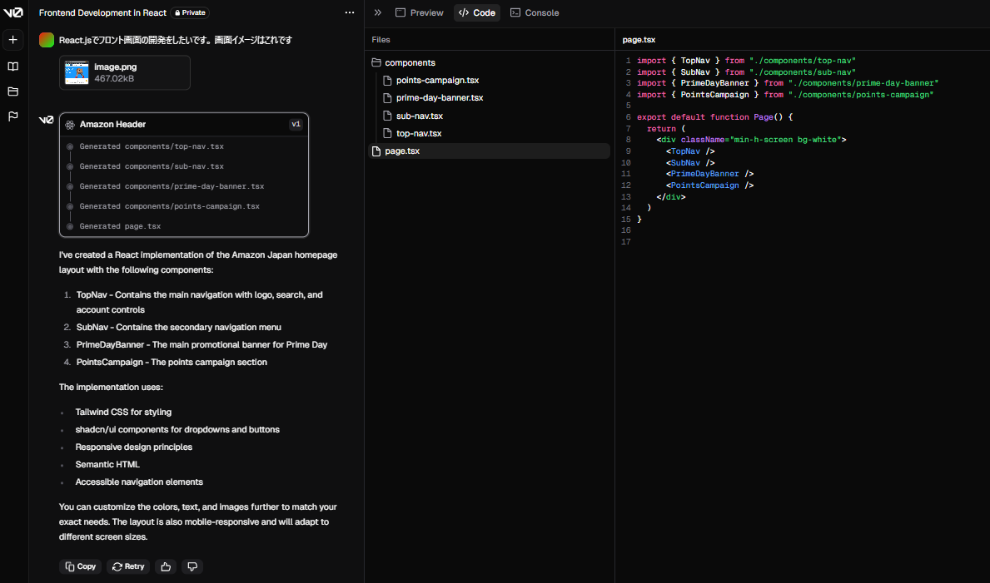
Task: Start a new chat with plus icon
Action: pos(12,40)
